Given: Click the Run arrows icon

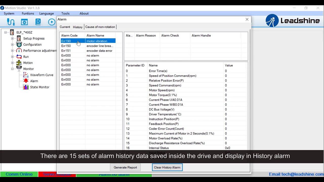Looking at the screenshot, I should pos(19,57).
